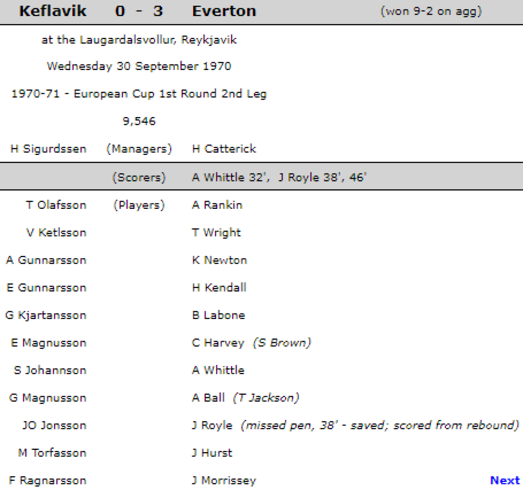This screenshot has height=490, width=523.
Task: Click the substitute name T Jackson
Action: click(x=266, y=398)
